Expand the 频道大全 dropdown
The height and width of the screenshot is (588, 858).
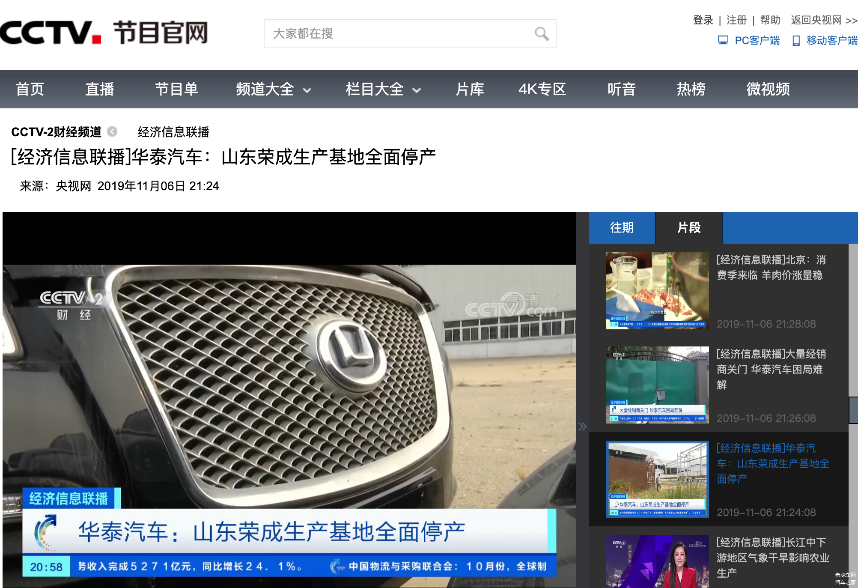coord(273,89)
